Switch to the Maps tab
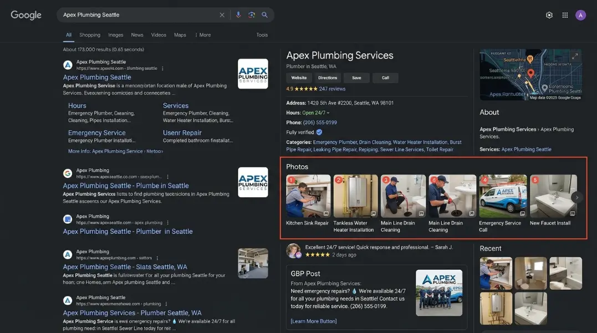 pos(180,35)
